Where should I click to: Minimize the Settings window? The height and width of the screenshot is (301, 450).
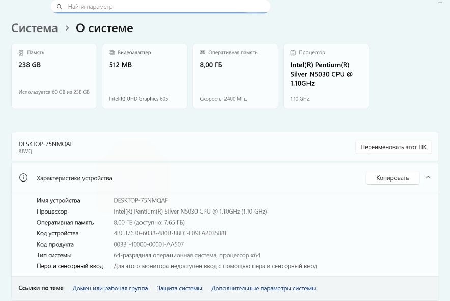click(x=440, y=3)
